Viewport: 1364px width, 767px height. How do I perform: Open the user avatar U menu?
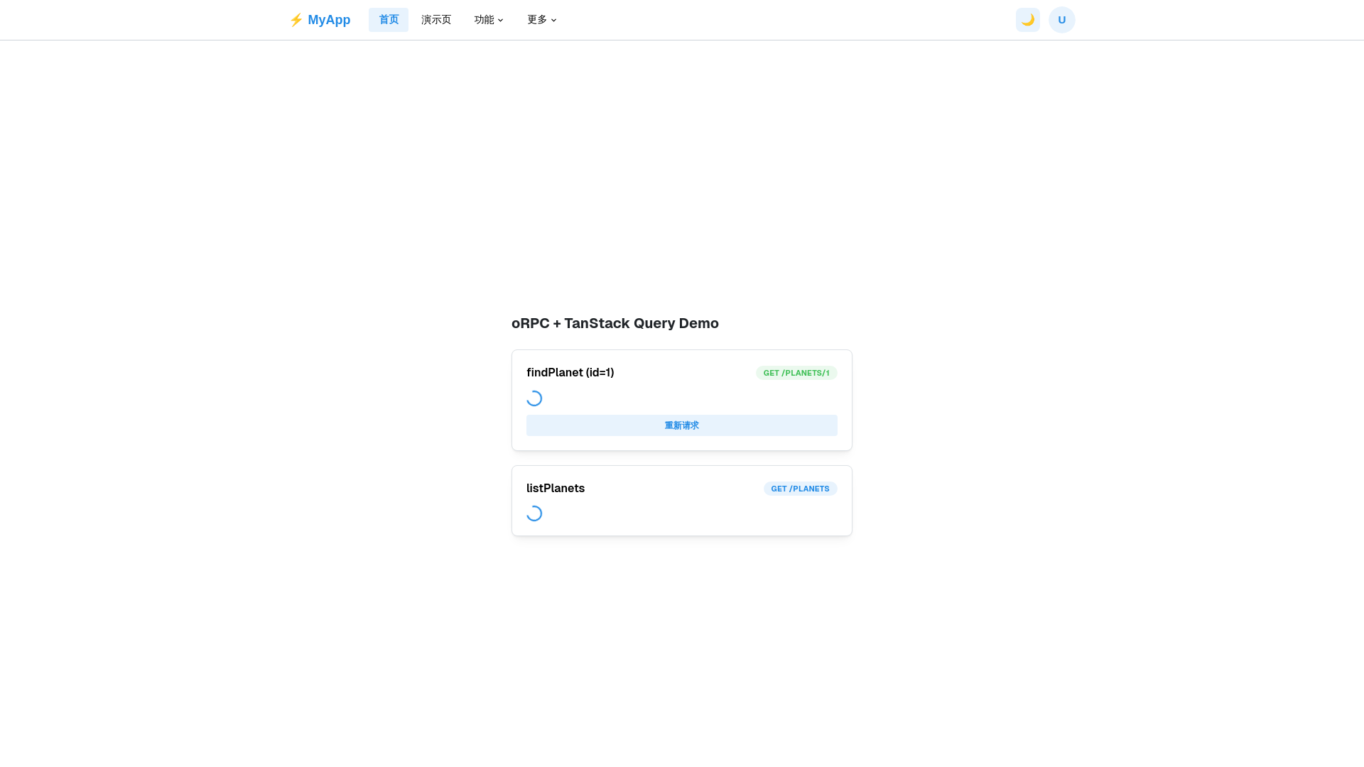coord(1062,20)
